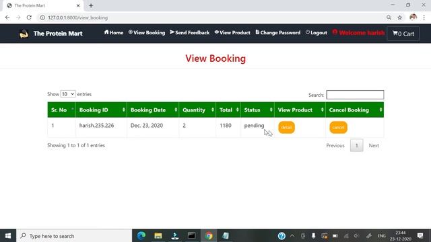The height and width of the screenshot is (242, 431).
Task: Go to Home in navbar
Action: click(114, 32)
